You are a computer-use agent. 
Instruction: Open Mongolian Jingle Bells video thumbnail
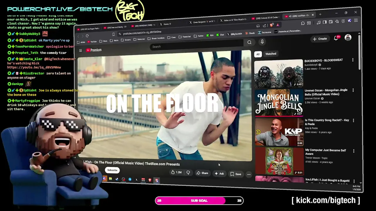pos(279,103)
